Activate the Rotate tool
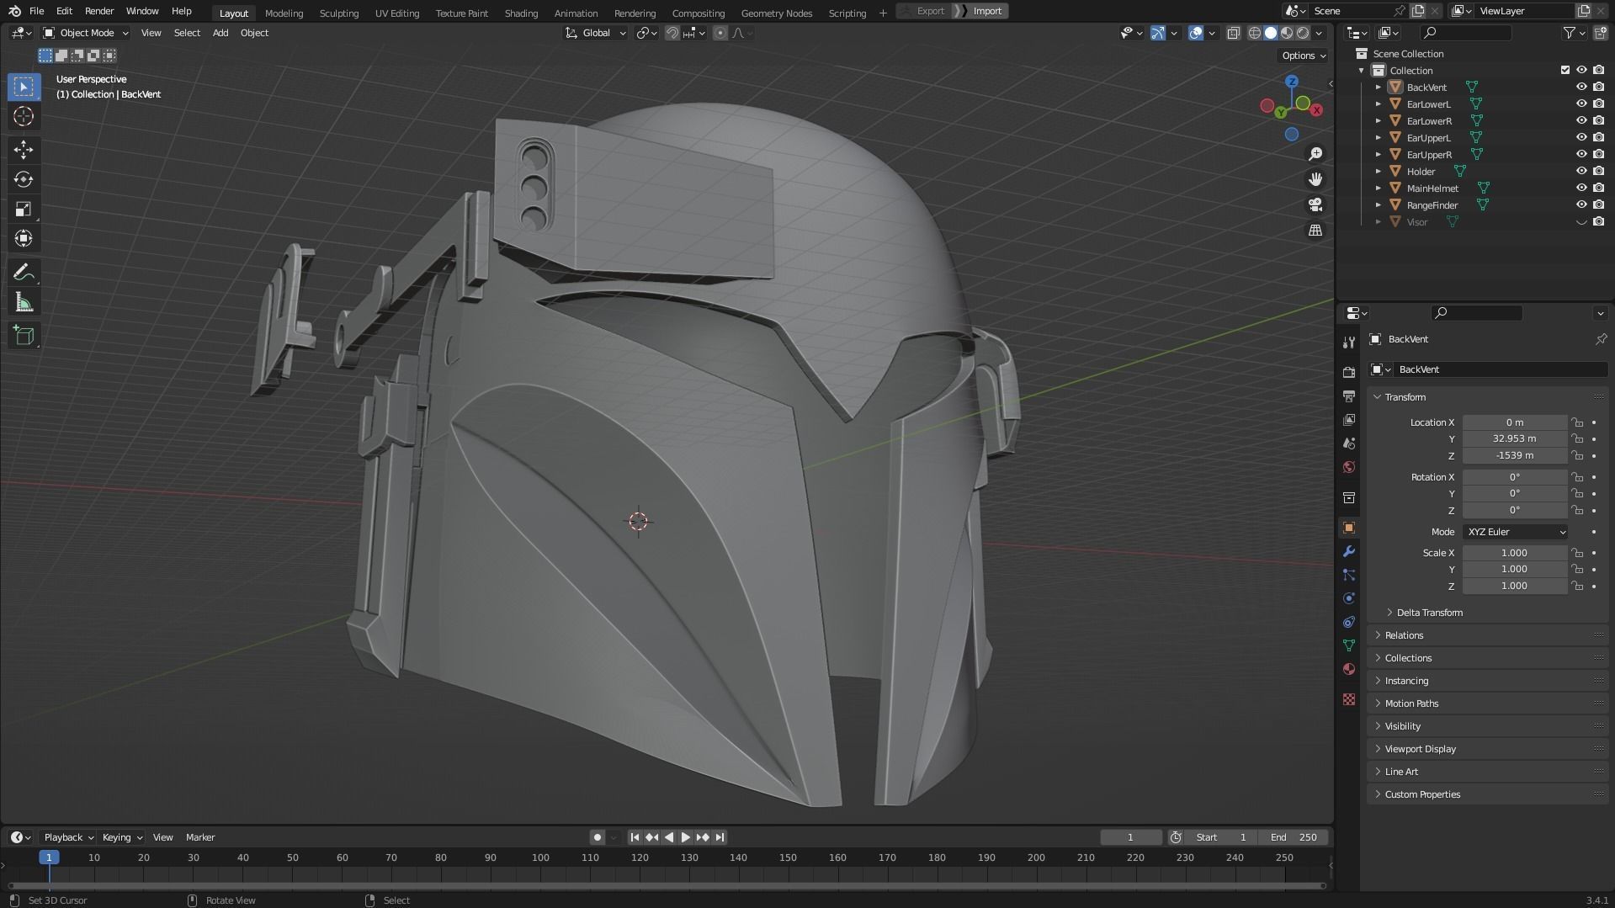Viewport: 1615px width, 908px height. [x=24, y=179]
